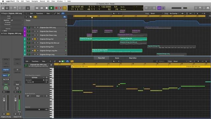The height and width of the screenshot is (119, 211).
Task: Open the Mixer faders icon
Action: click(x=24, y=8)
